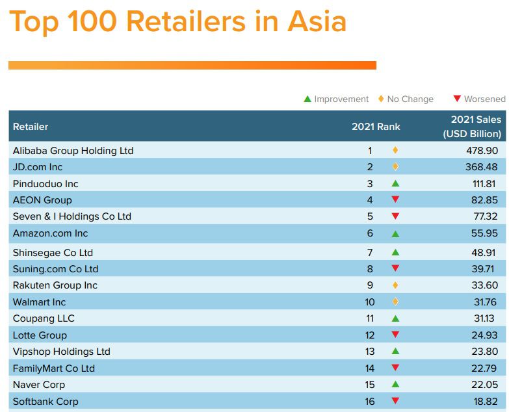The image size is (509, 412).
Task: Click the 2021 Sales (USD Billion) header
Action: coord(473,127)
